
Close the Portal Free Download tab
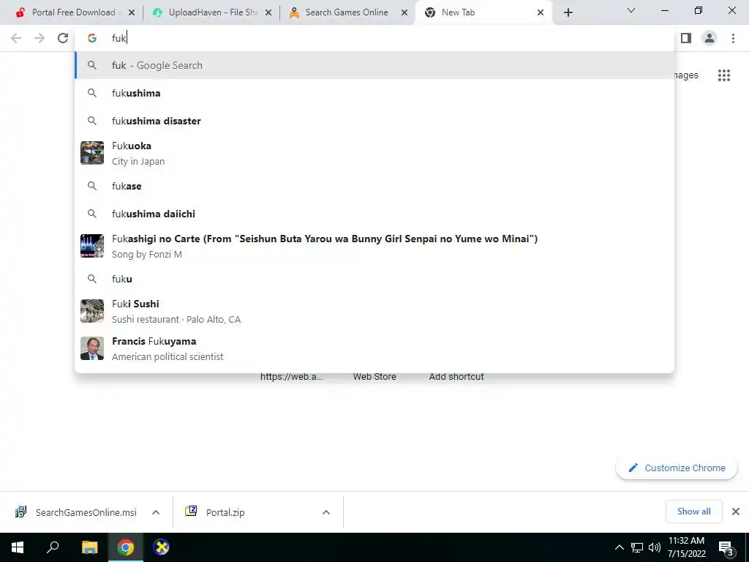[132, 12]
